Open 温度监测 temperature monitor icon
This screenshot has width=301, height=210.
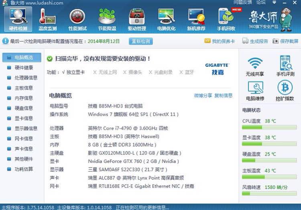48,20
